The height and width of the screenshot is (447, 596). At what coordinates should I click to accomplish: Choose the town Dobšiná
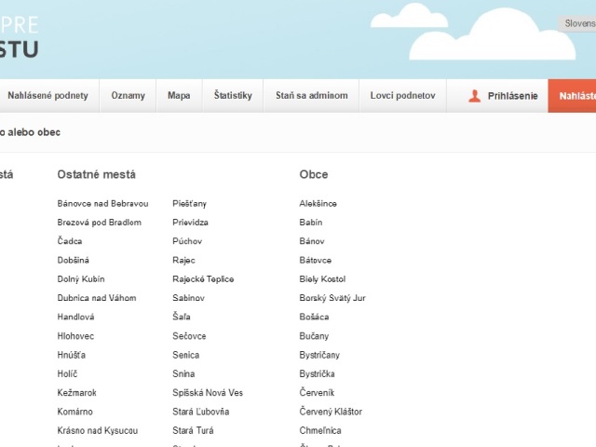tap(73, 261)
